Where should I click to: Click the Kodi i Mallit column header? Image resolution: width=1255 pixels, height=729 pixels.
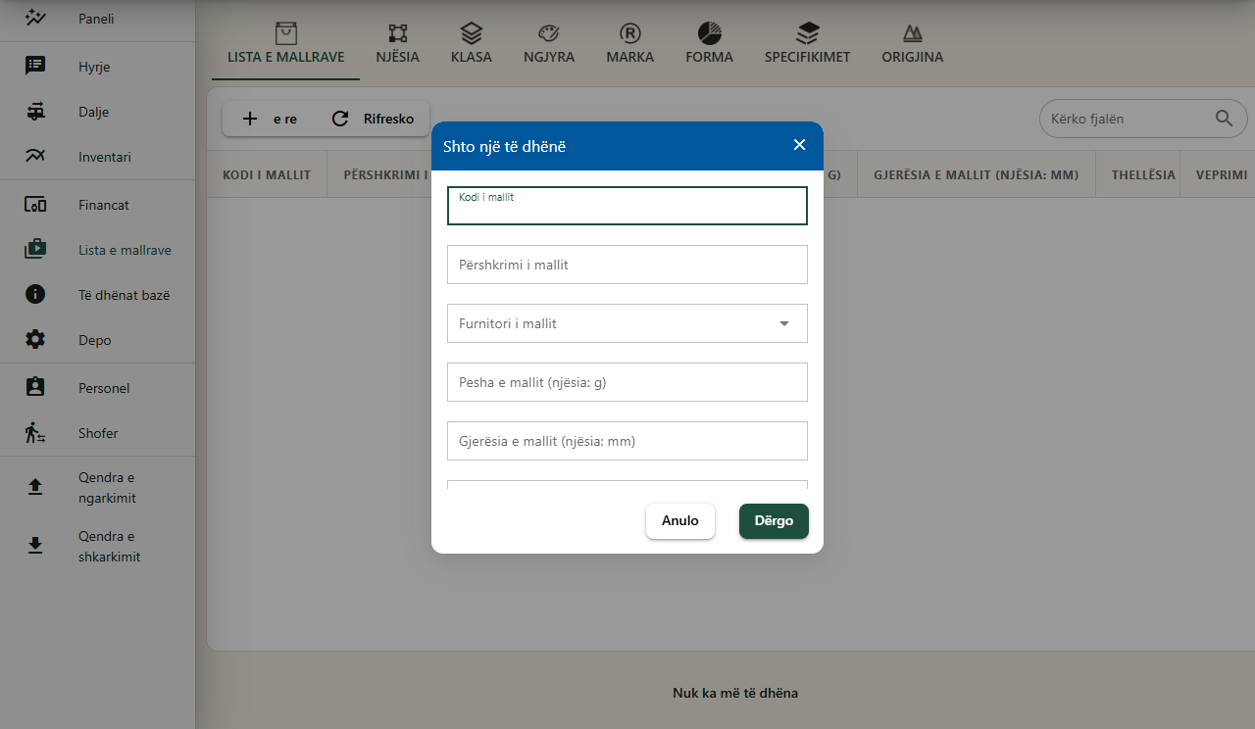point(267,174)
